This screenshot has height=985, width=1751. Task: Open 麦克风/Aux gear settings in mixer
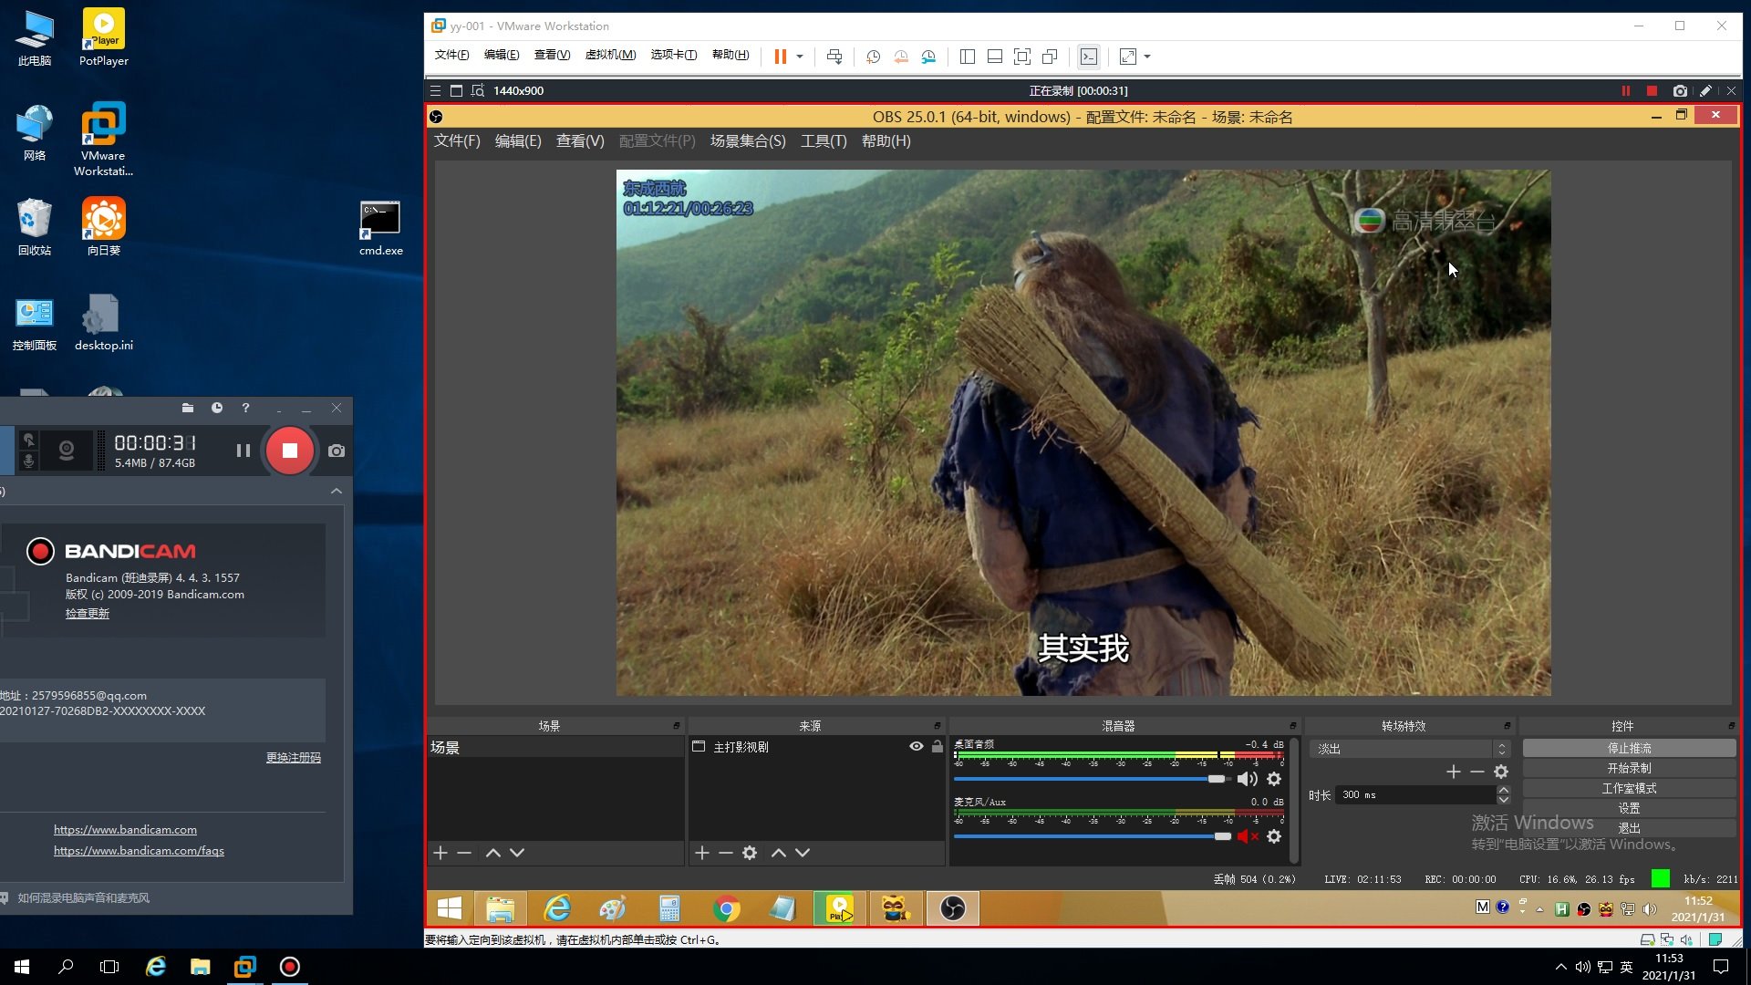coord(1274,836)
